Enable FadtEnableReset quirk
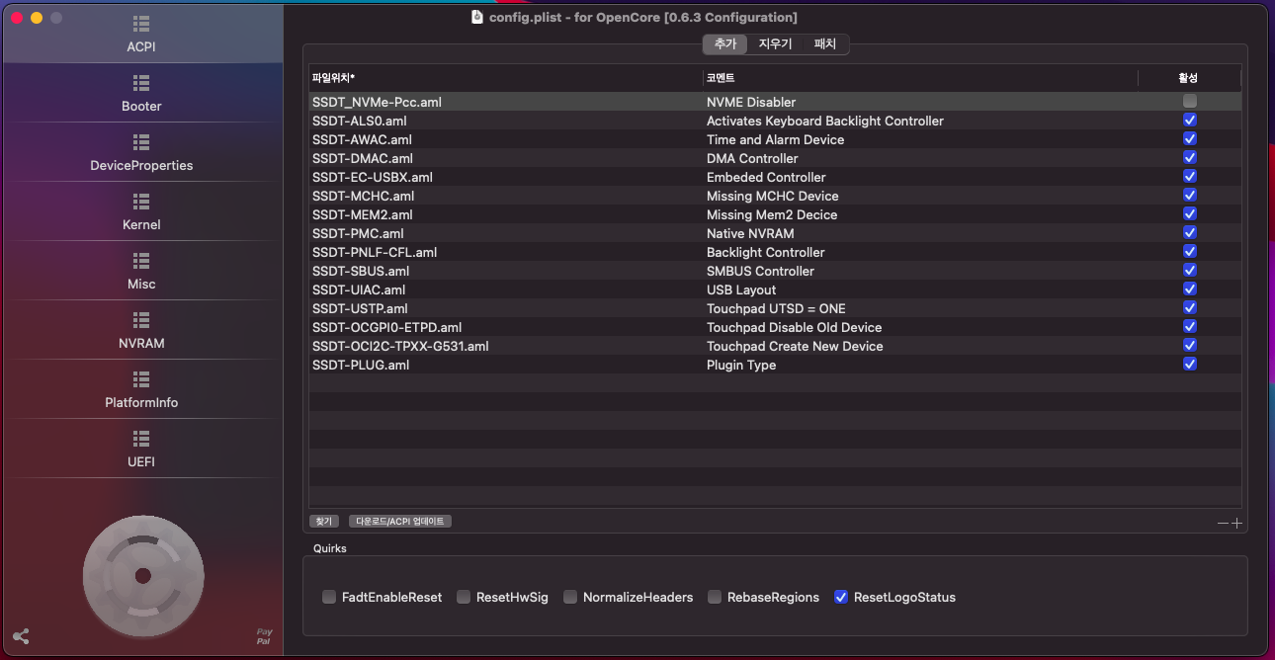1275x660 pixels. pyautogui.click(x=329, y=597)
